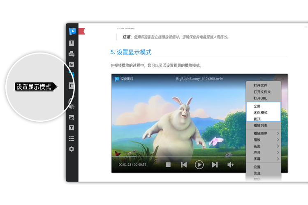Screen dimensions: 308x205
Task: Open 播放列表 from the context menu
Action: click(264, 125)
